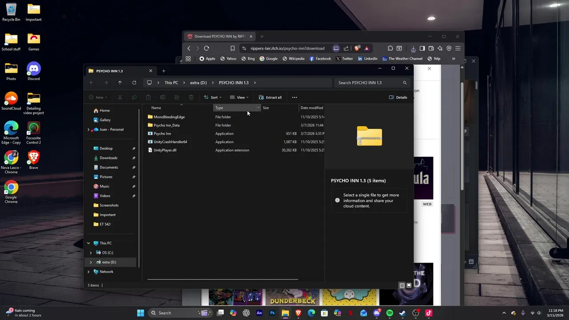Switch to large thumbnails view icon in status bar
Viewport: 569px width, 320px height.
409,285
